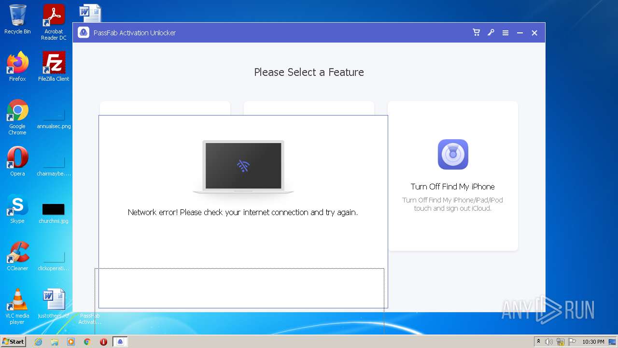Screen dimensions: 618x348
Task: Click the Network error message text
Action: tap(243, 212)
